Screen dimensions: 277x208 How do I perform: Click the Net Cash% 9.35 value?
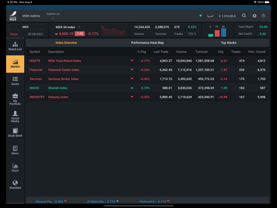262,34
